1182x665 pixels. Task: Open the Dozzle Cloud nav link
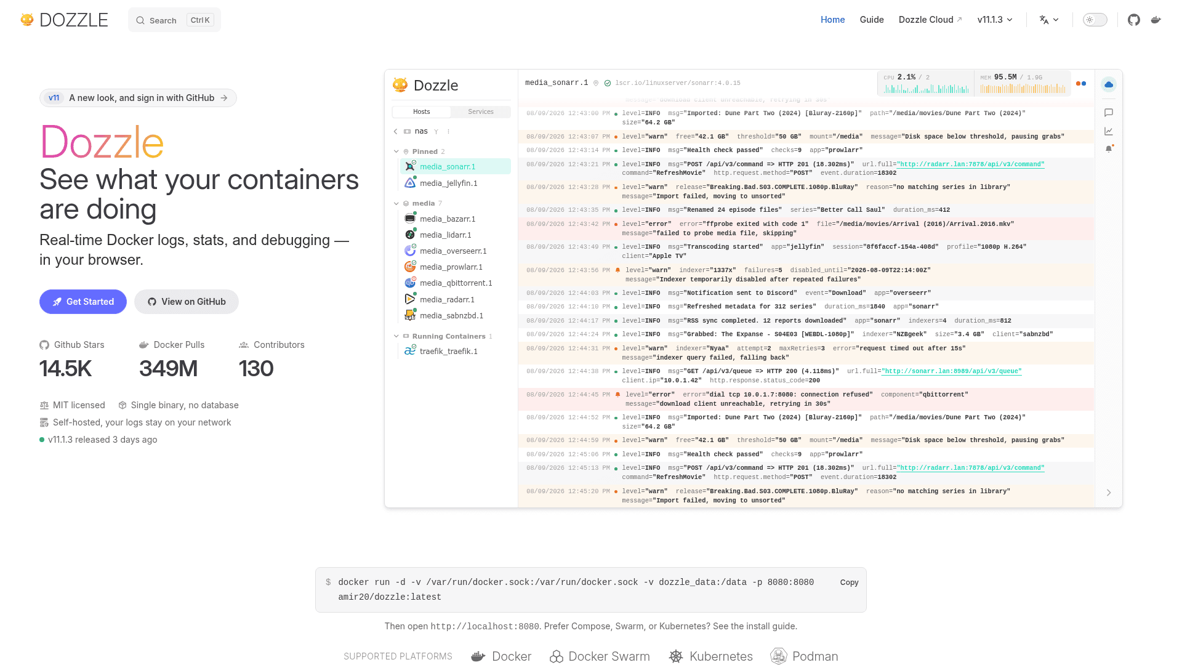pyautogui.click(x=930, y=20)
